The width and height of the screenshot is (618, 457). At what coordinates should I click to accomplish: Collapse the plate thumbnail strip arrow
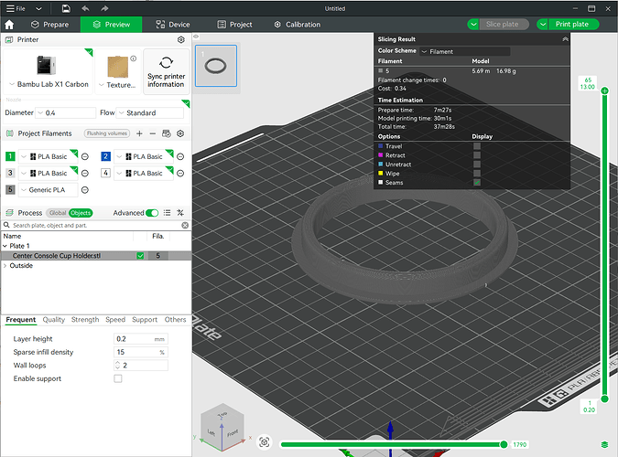point(196,37)
